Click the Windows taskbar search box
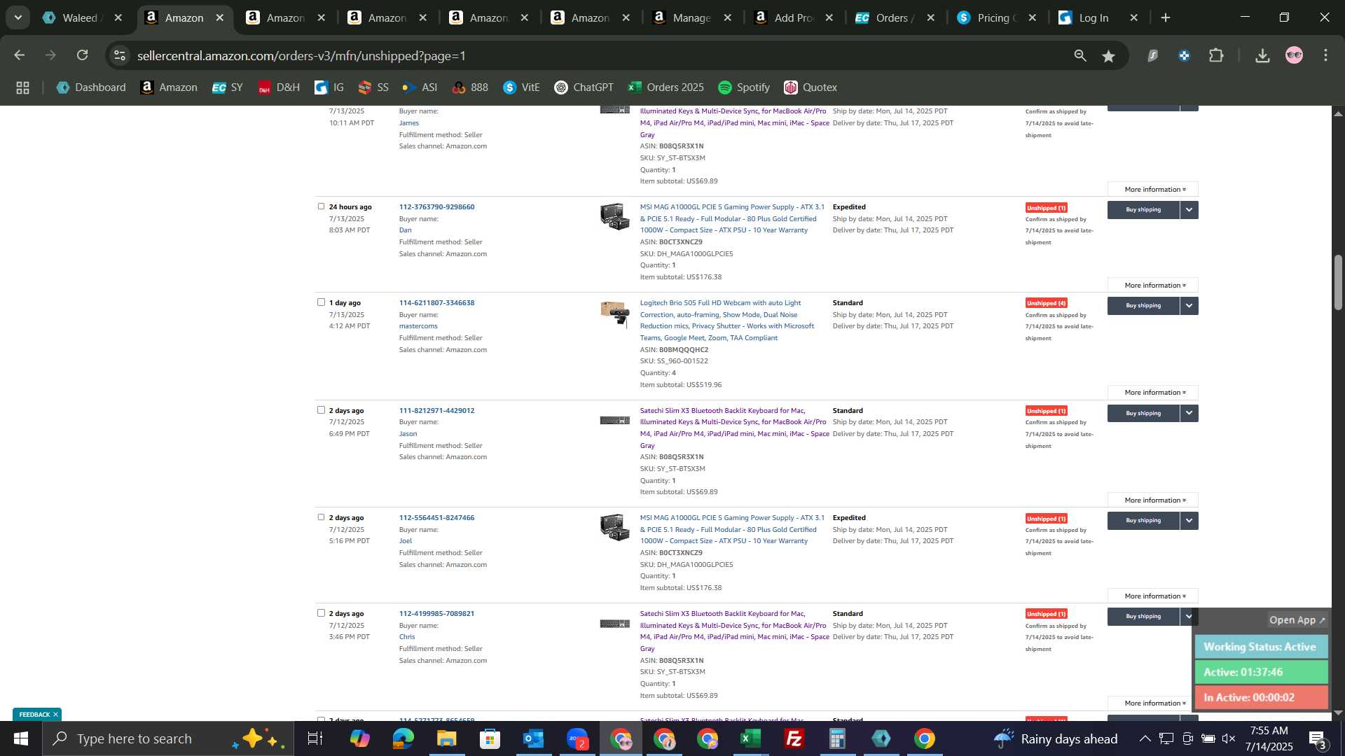 coord(168,738)
